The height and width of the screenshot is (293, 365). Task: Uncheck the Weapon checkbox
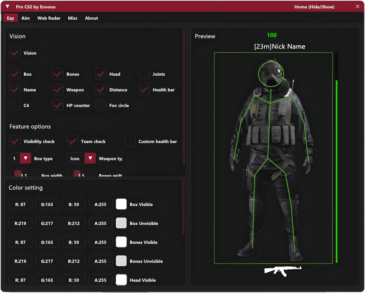click(58, 90)
